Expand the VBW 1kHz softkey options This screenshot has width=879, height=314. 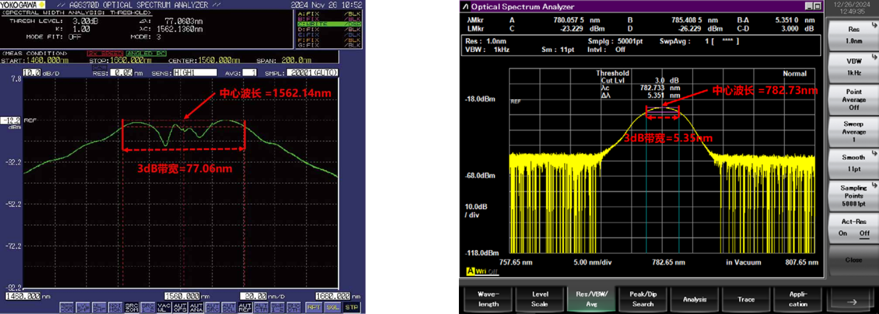853,67
